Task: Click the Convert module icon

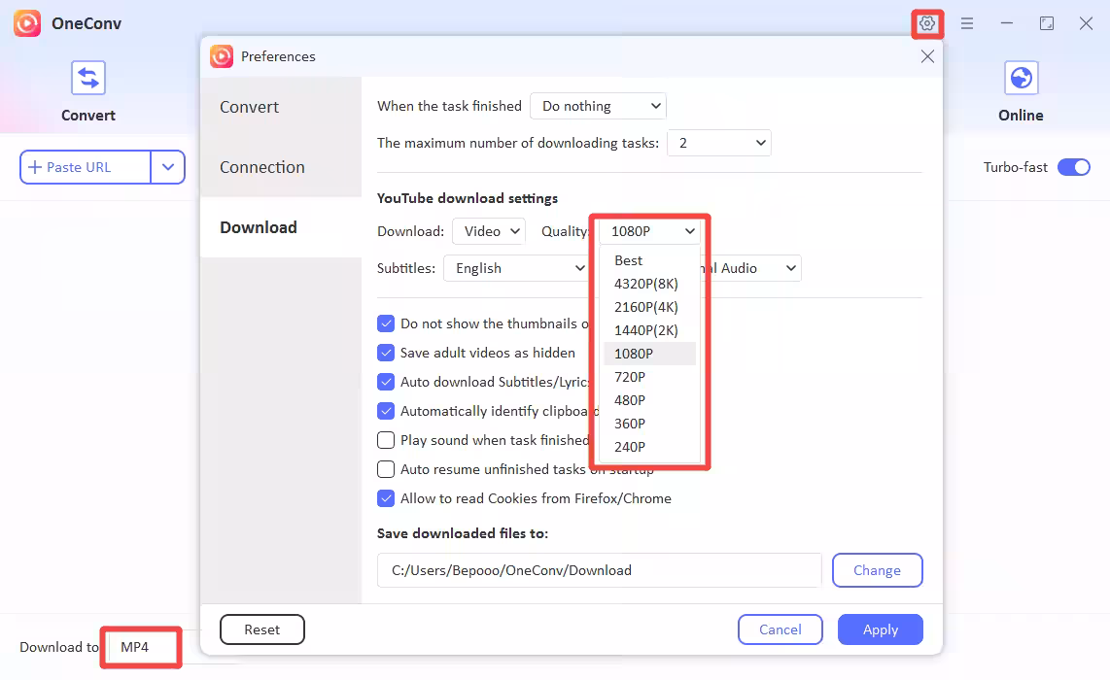Action: 88,78
